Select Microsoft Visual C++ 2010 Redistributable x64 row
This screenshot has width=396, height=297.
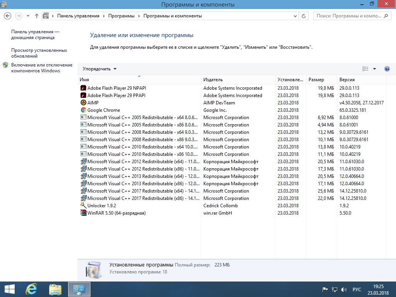(232, 147)
